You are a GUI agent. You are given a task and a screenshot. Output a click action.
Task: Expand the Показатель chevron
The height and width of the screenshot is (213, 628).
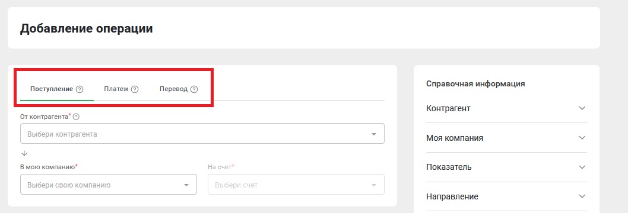pos(582,167)
